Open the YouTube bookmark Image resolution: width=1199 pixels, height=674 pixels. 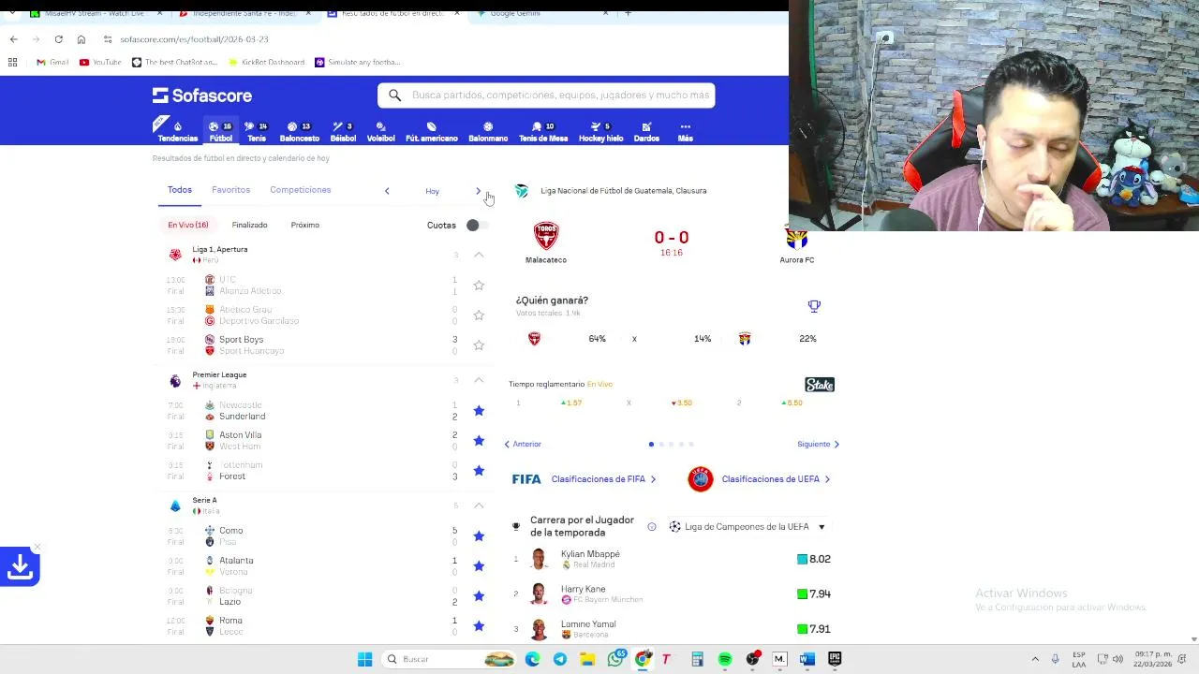click(x=100, y=62)
